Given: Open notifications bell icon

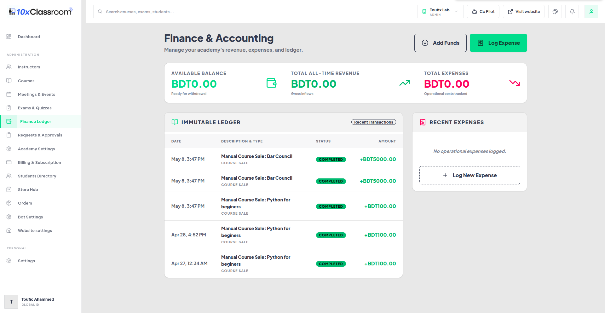Looking at the screenshot, I should pyautogui.click(x=572, y=12).
